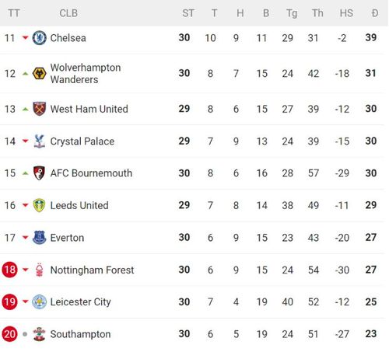The height and width of the screenshot is (352, 389).
Task: Click the West Ham United crest
Action: tap(39, 109)
